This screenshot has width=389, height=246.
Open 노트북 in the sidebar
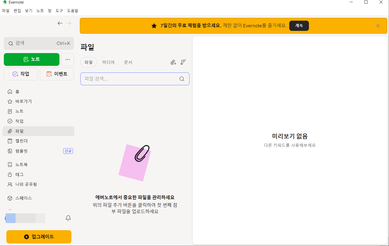(x=38, y=165)
